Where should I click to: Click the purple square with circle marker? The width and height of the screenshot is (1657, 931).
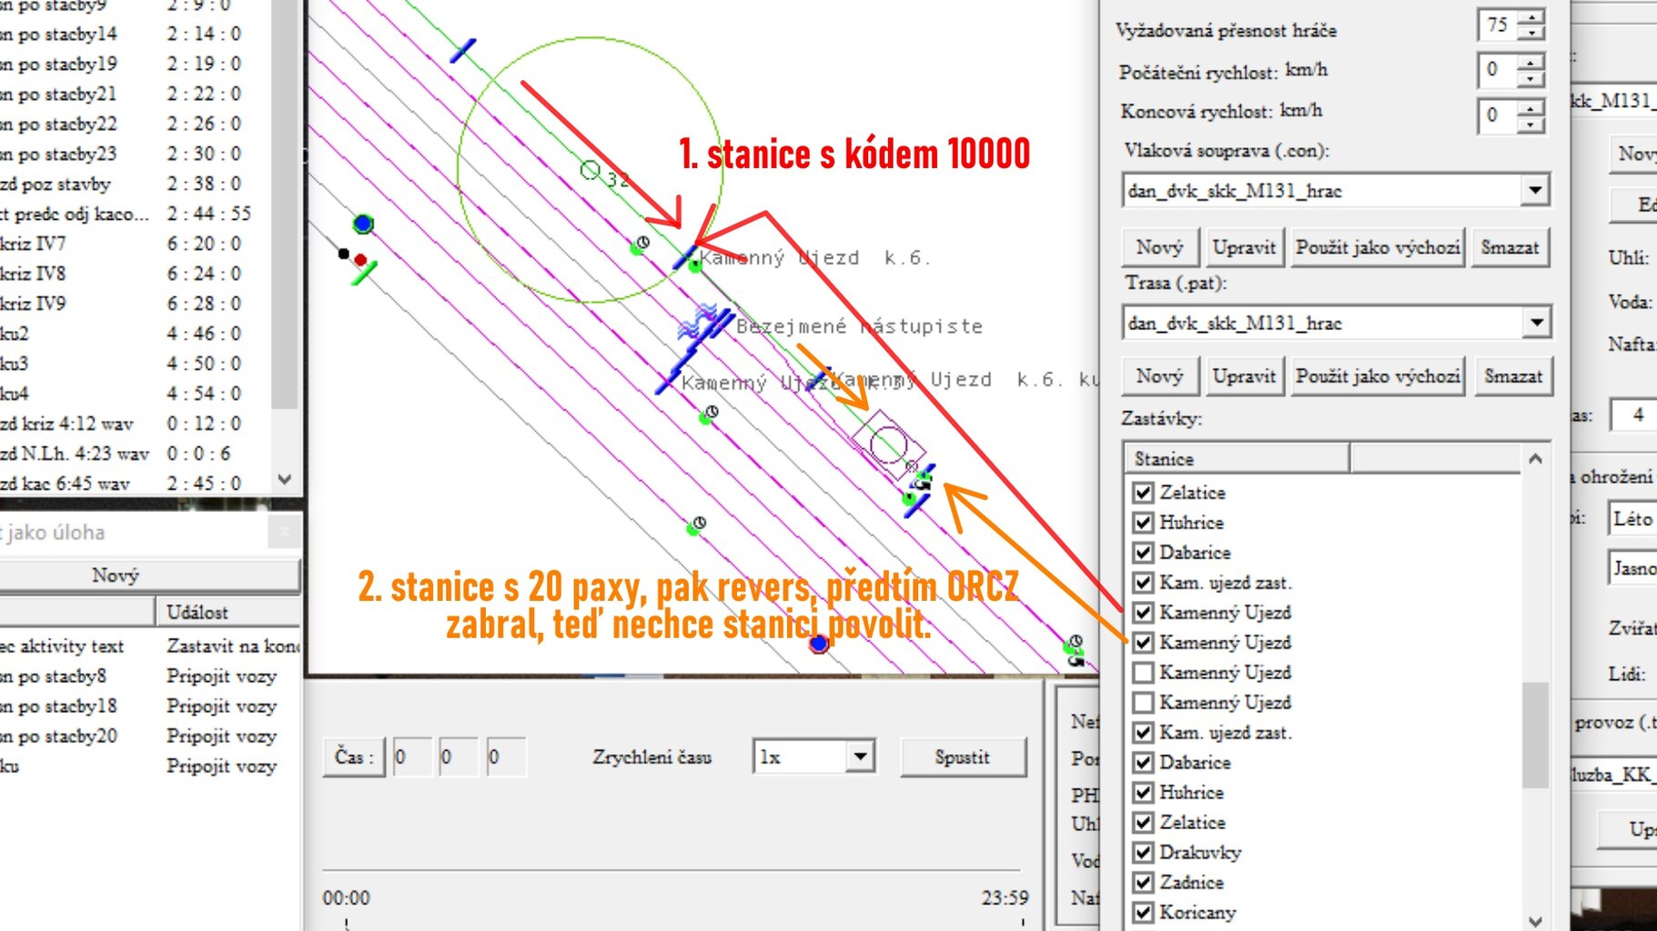(x=888, y=445)
